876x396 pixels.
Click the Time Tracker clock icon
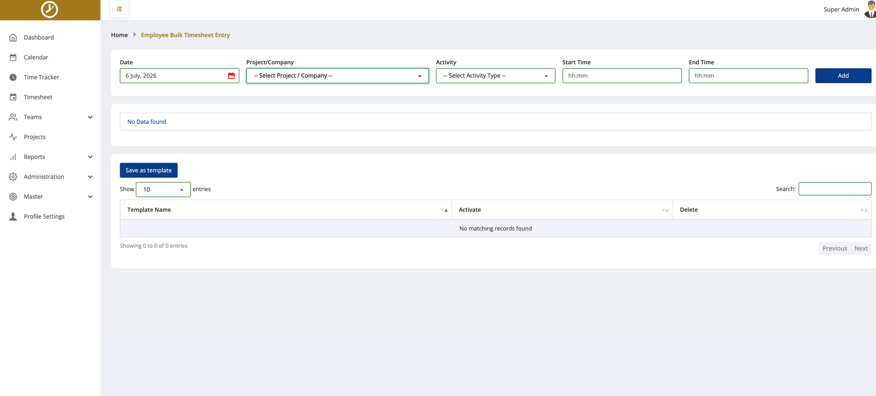click(x=13, y=77)
